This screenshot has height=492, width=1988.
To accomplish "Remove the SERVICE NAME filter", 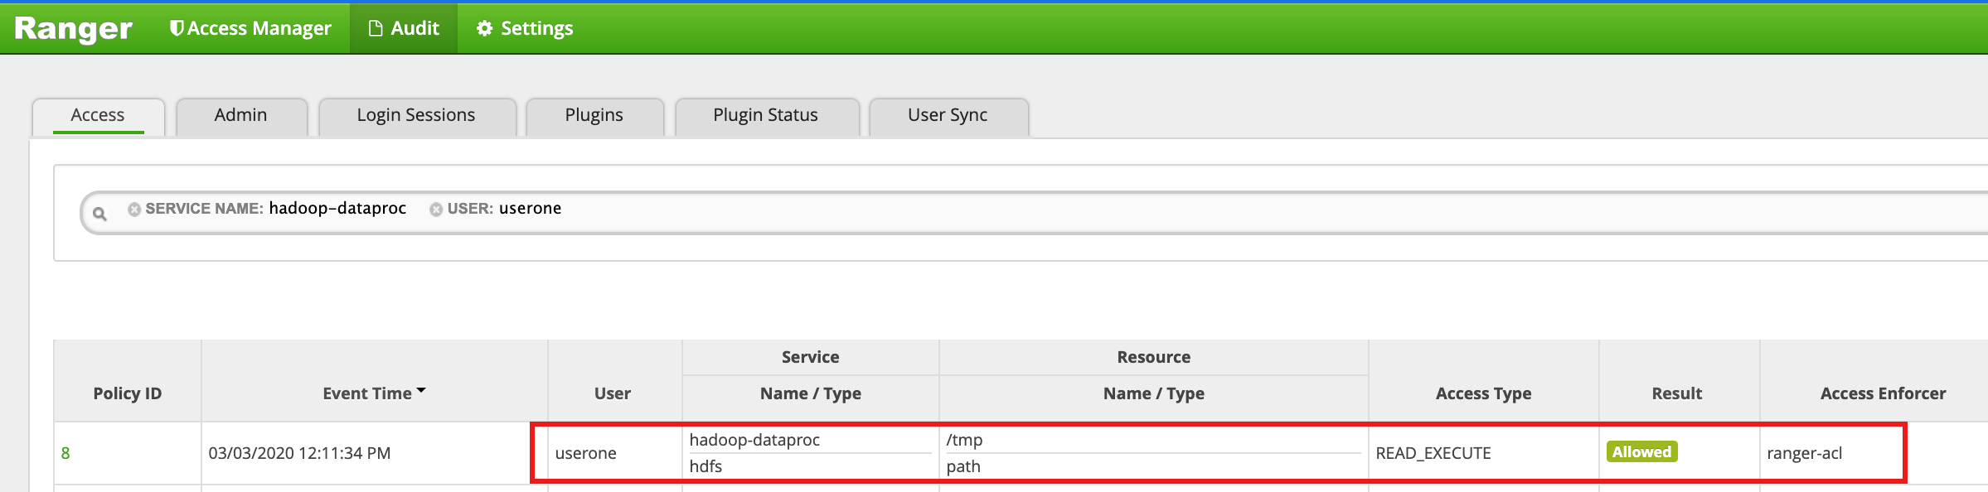I will click(133, 210).
